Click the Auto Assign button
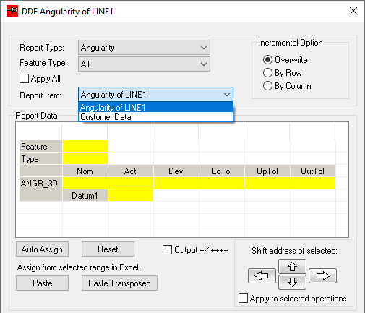 click(x=42, y=249)
